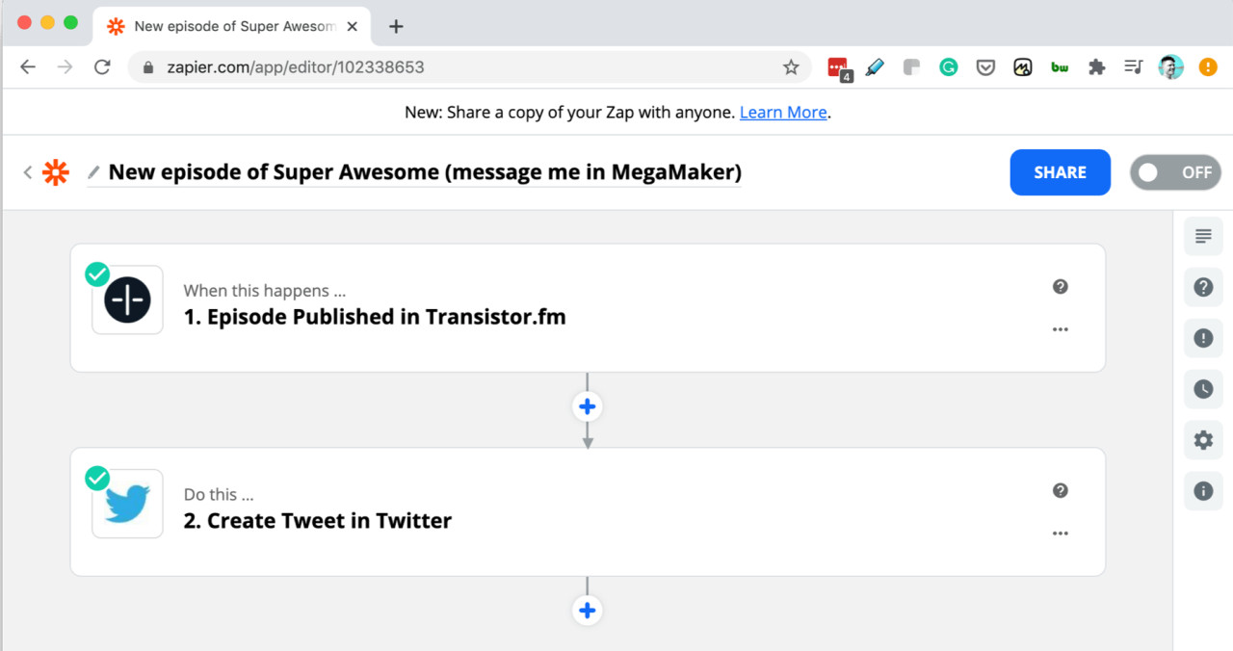Open the notes panel in the right sidebar
Image resolution: width=1233 pixels, height=651 pixels.
tap(1202, 236)
